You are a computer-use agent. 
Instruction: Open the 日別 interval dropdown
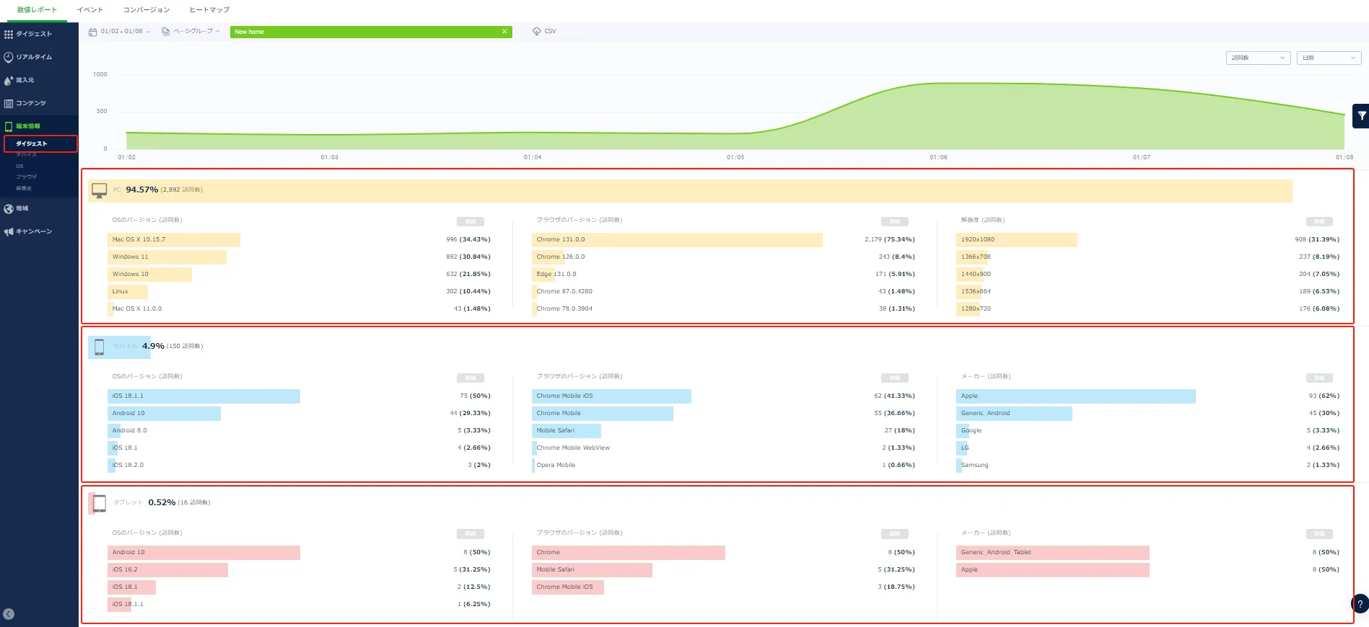click(1329, 58)
